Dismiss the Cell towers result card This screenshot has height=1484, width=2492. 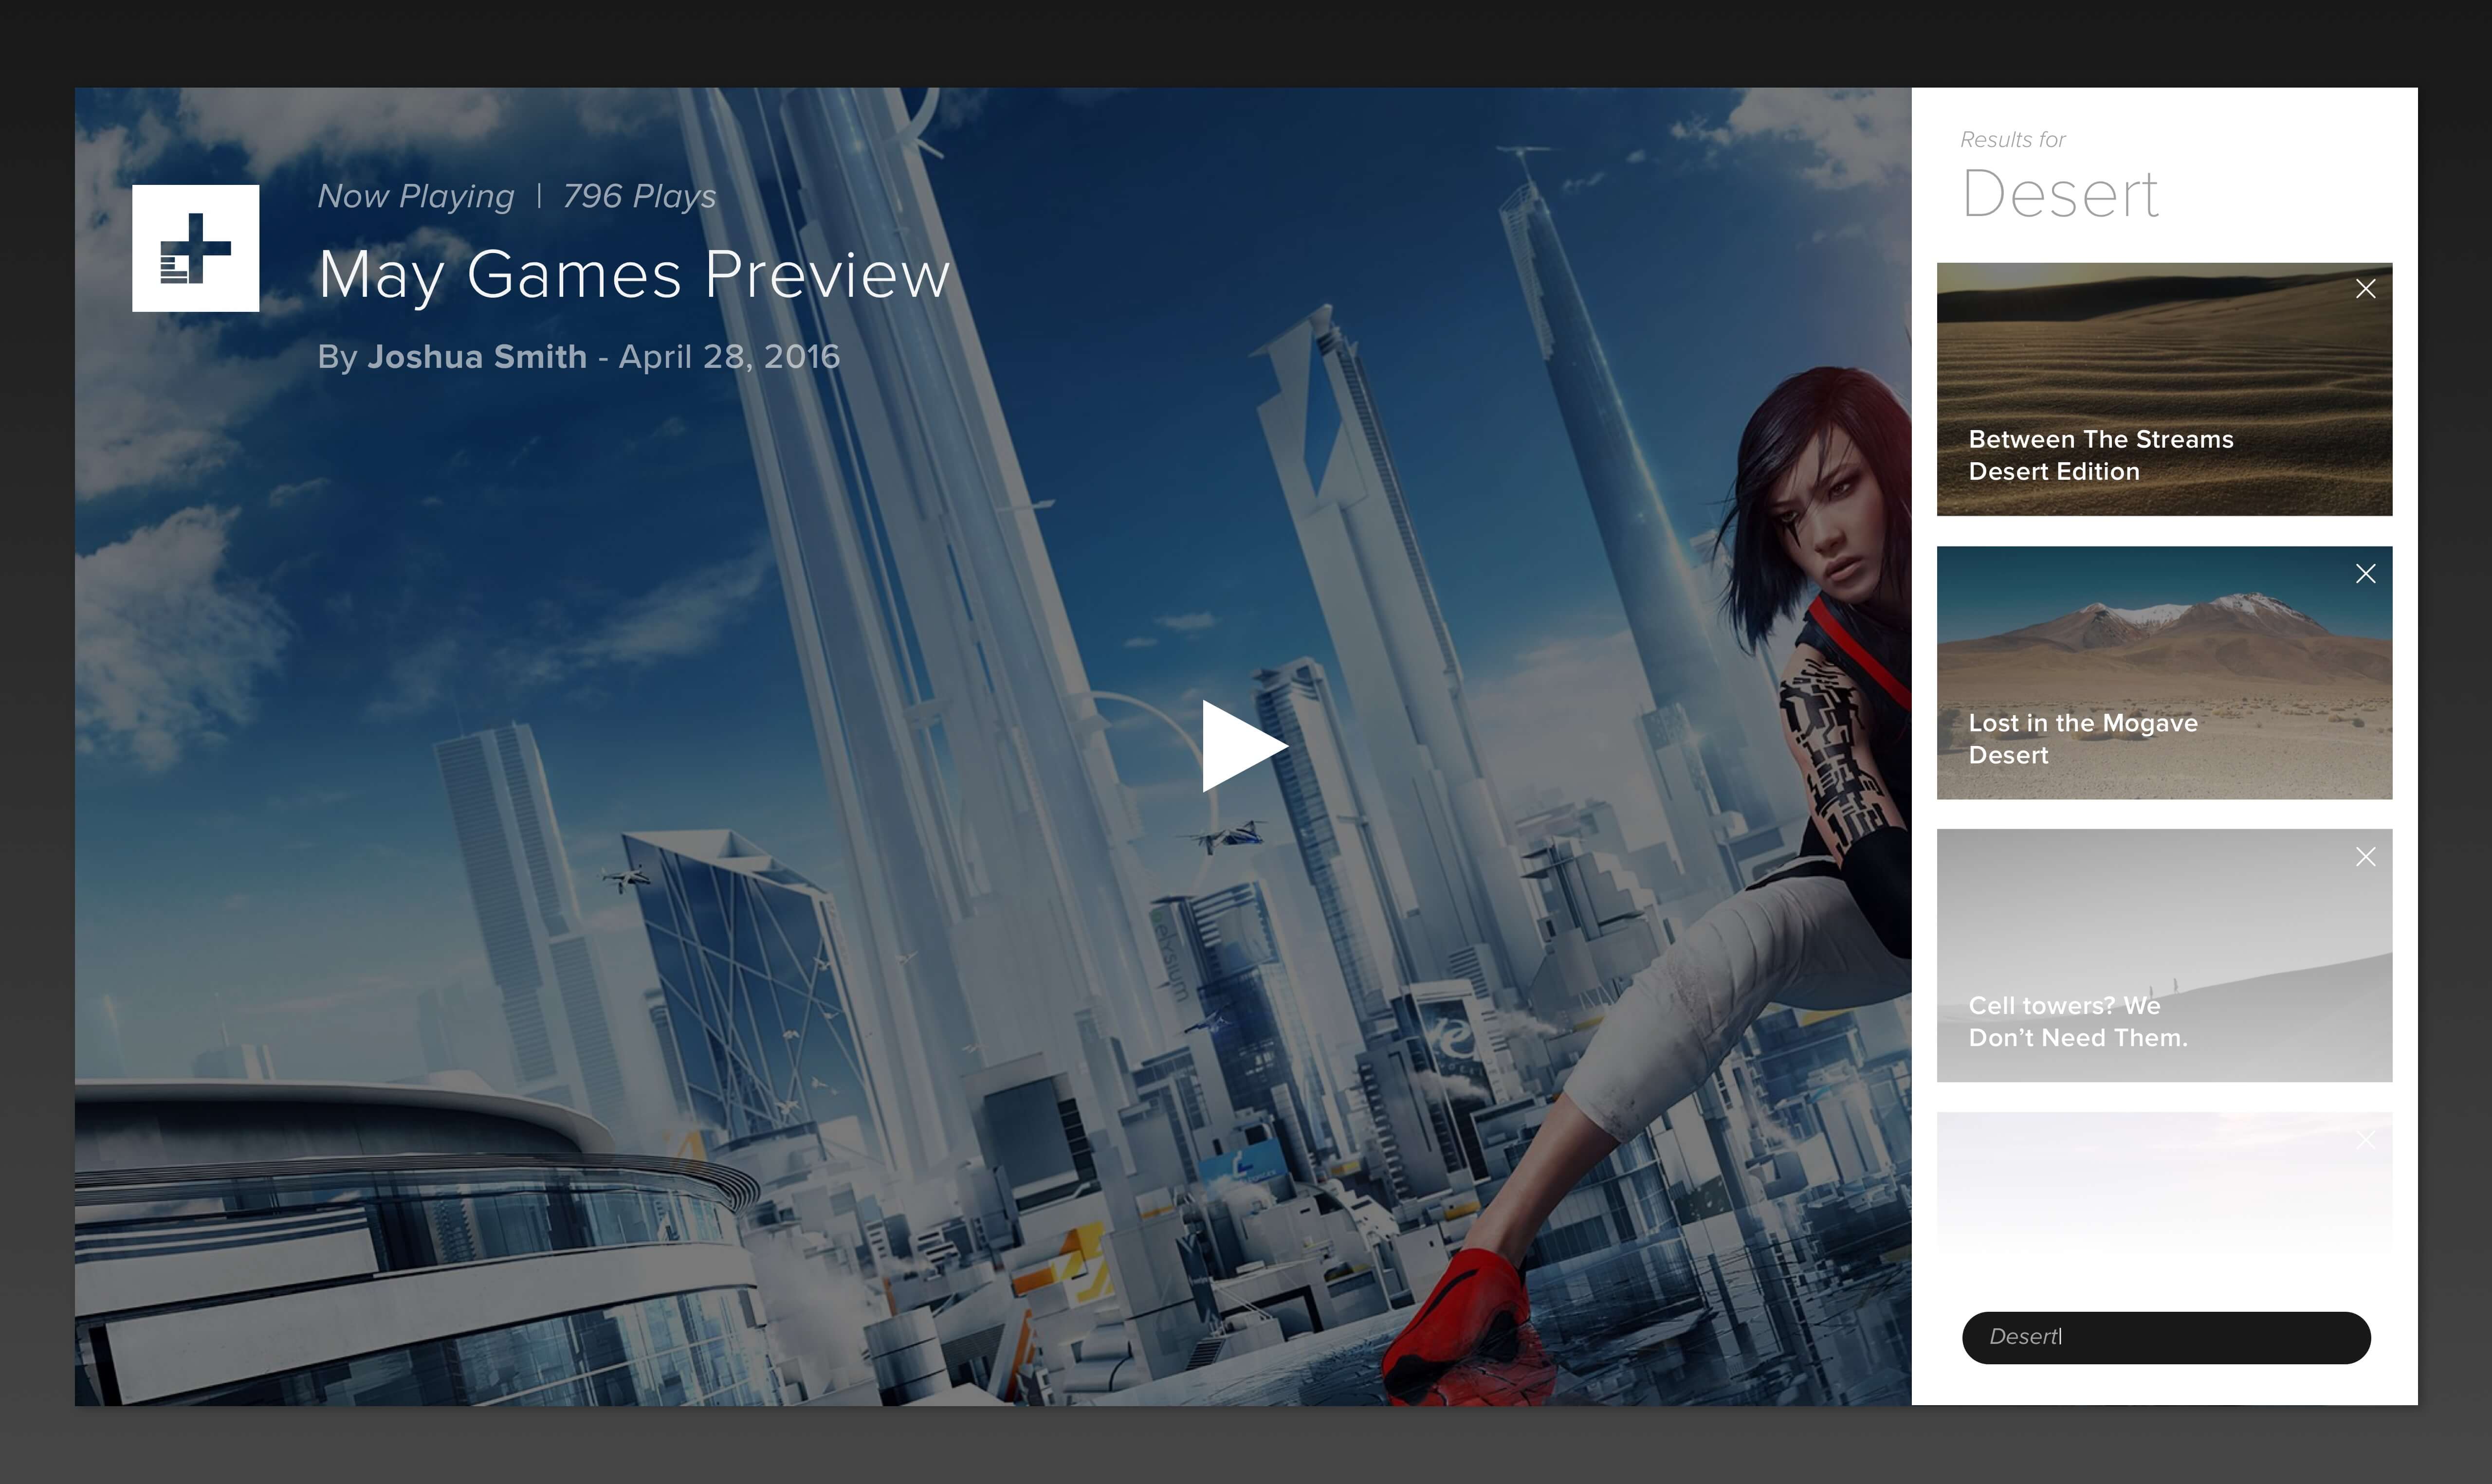(2365, 857)
